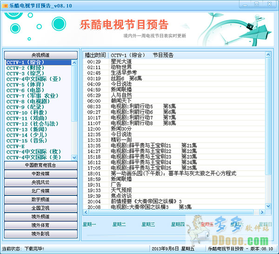This screenshot has width=279, height=254.
Task: Switch to 星期一 schedule
Action: point(89,224)
